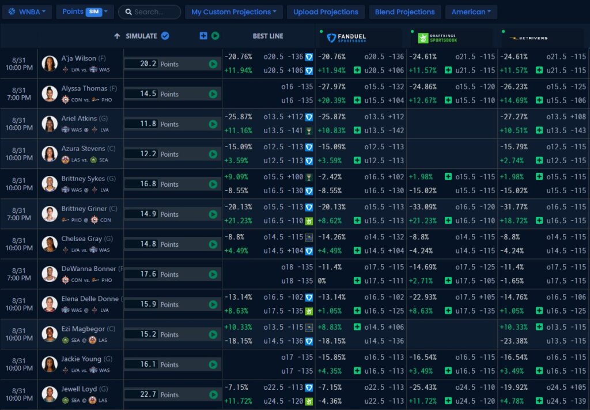Open the Points SIM stat dropdown
590x410 pixels.
point(85,12)
